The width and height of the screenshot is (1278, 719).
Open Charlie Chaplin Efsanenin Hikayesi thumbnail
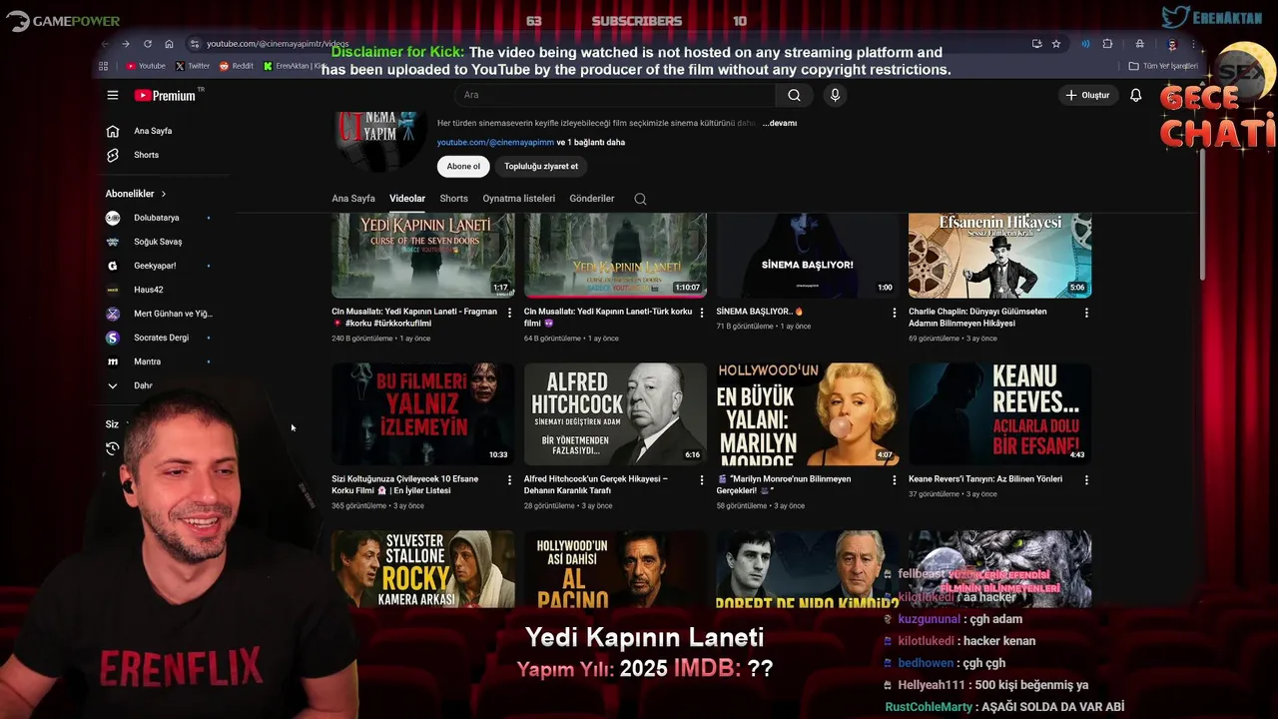[x=999, y=255]
